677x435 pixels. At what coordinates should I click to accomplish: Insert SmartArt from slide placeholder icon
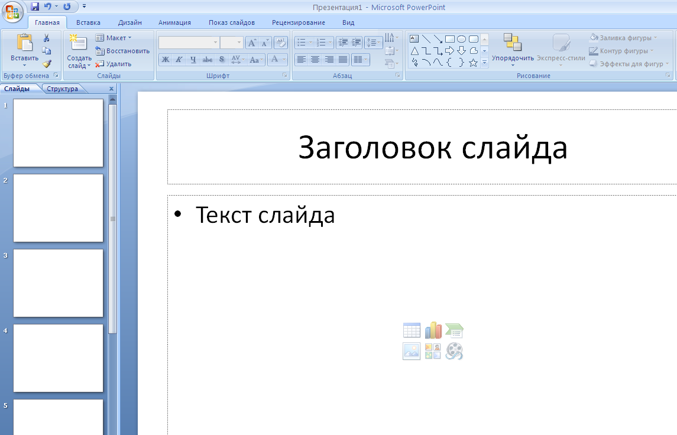click(454, 330)
